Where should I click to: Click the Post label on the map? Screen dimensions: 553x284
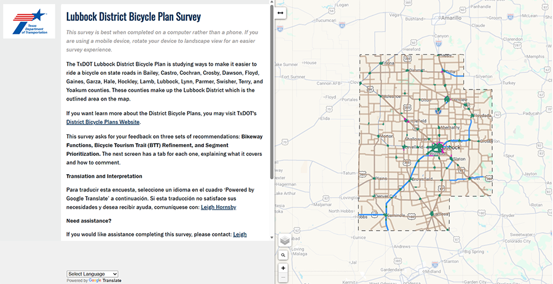point(475,178)
